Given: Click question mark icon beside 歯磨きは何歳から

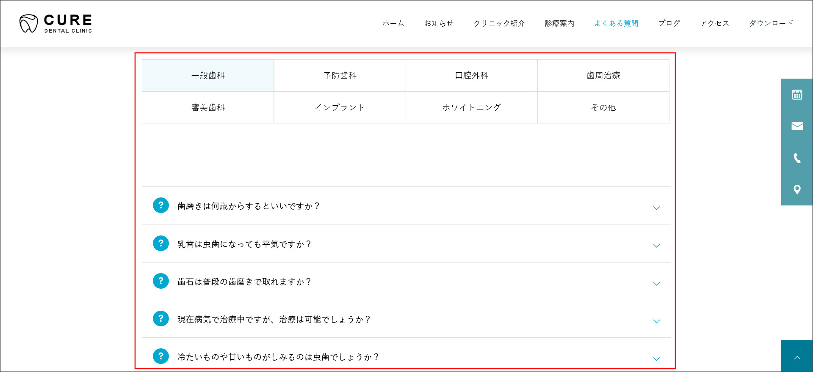Looking at the screenshot, I should pyautogui.click(x=161, y=205).
